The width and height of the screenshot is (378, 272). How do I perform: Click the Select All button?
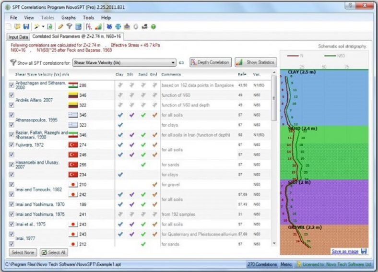[54, 252]
